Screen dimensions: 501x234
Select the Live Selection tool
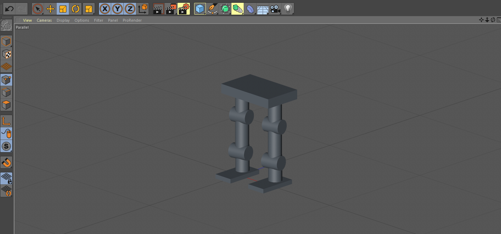(38, 8)
